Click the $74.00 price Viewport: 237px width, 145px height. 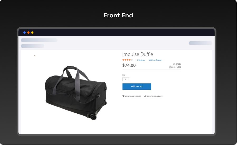129,65
